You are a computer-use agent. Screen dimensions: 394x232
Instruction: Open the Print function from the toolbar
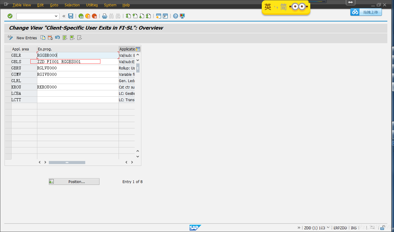pyautogui.click(x=104, y=16)
